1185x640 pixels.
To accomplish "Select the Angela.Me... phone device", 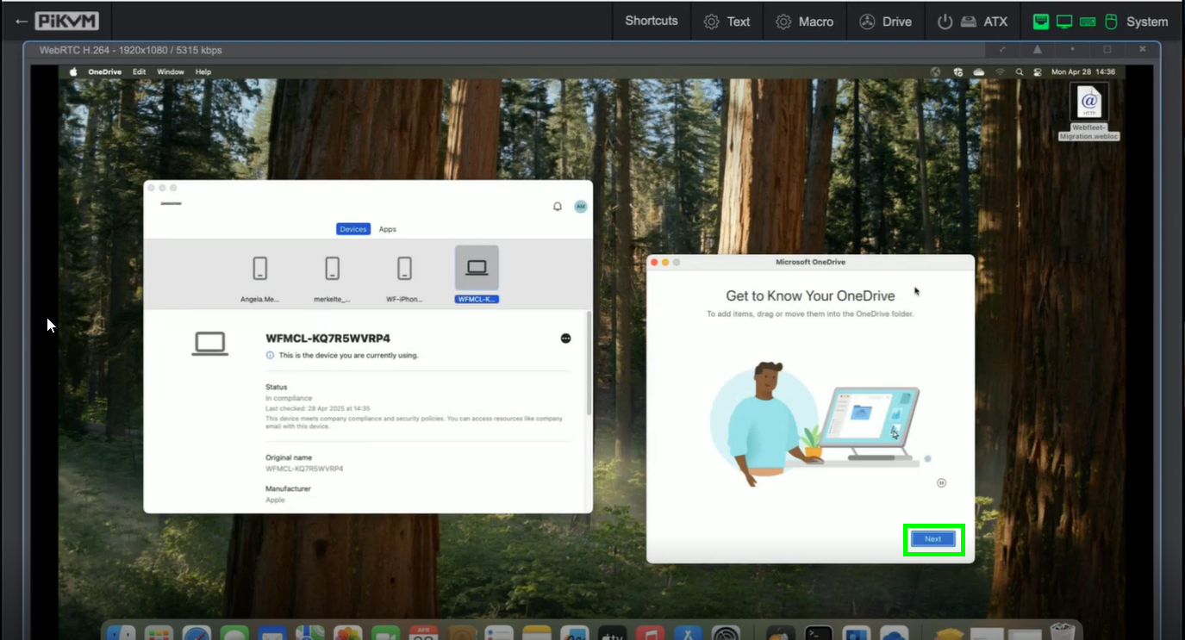I will tap(260, 276).
